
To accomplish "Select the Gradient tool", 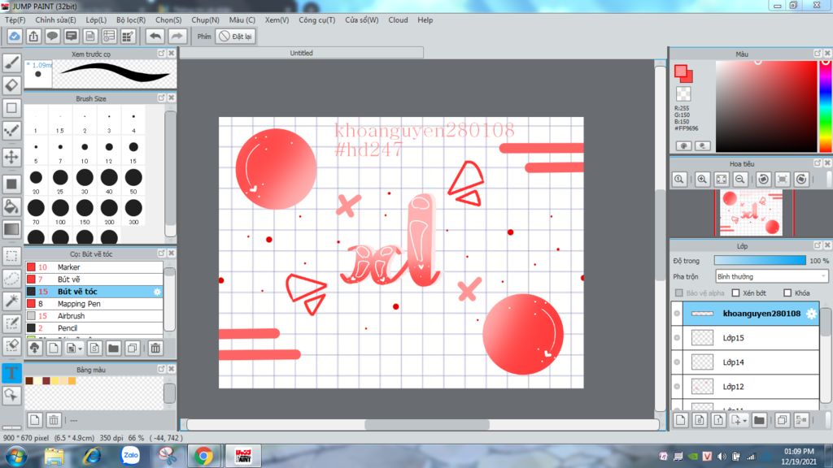I will [x=11, y=229].
